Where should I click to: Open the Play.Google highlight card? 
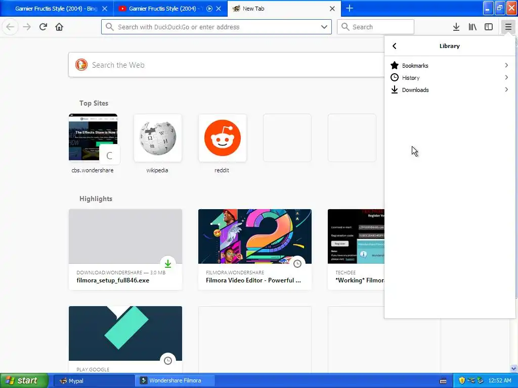[x=125, y=339]
